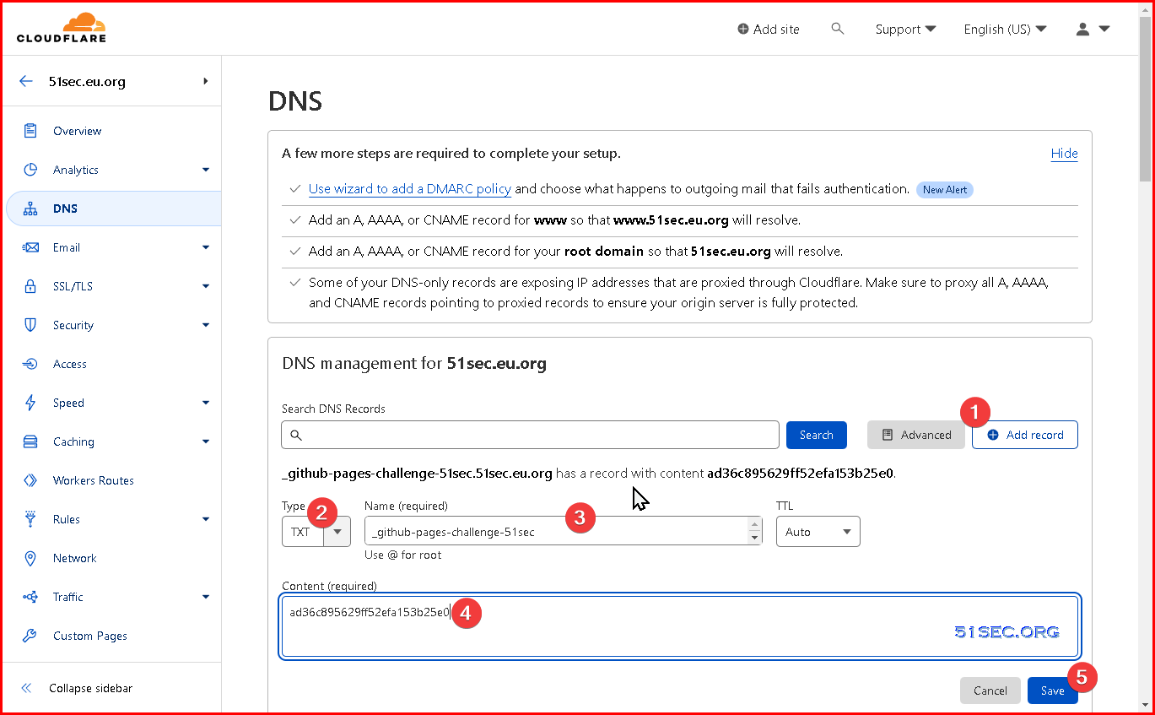Click the SSL/TLS padlock icon

30,286
